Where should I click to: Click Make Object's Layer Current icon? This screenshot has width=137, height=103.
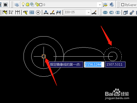click(105, 5)
